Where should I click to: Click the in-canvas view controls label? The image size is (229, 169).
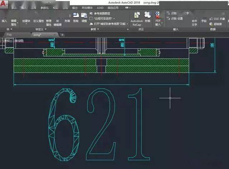(x=12, y=41)
